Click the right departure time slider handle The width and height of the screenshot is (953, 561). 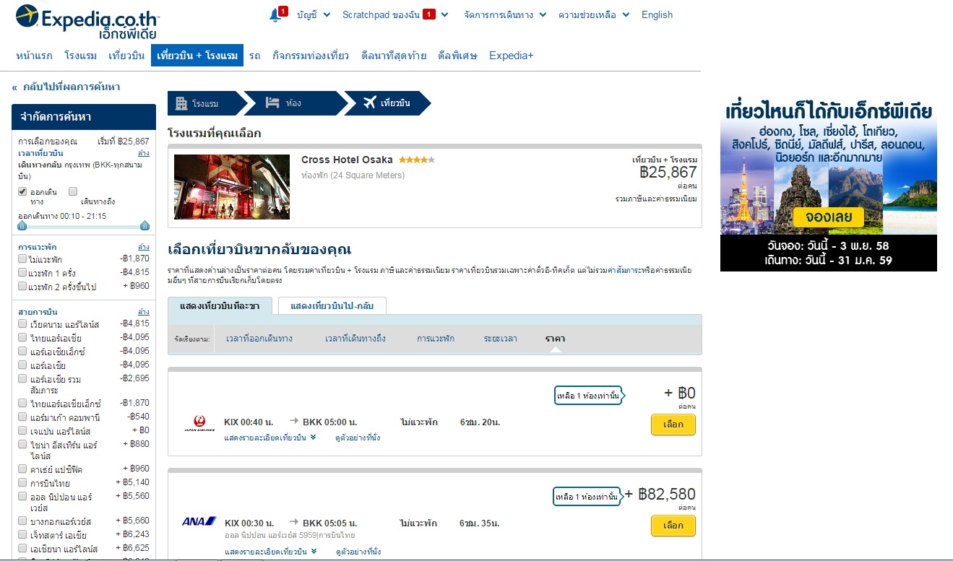point(145,225)
